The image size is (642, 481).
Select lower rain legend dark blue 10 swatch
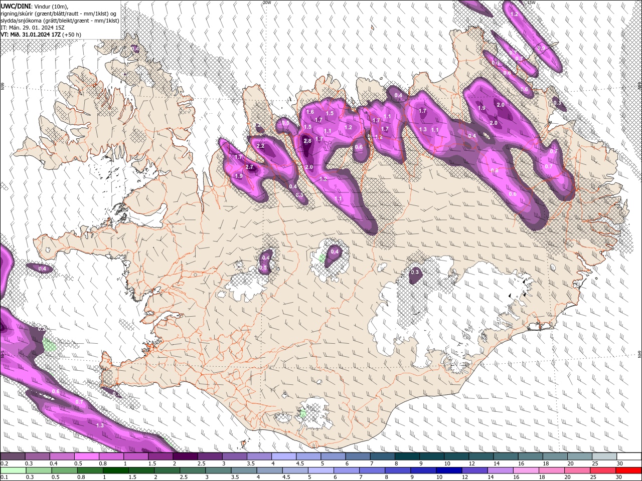coord(449,470)
